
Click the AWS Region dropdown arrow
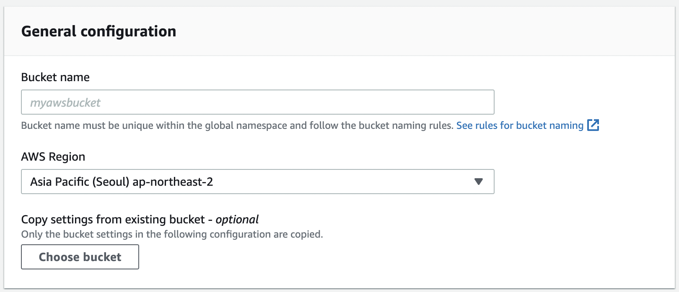478,182
